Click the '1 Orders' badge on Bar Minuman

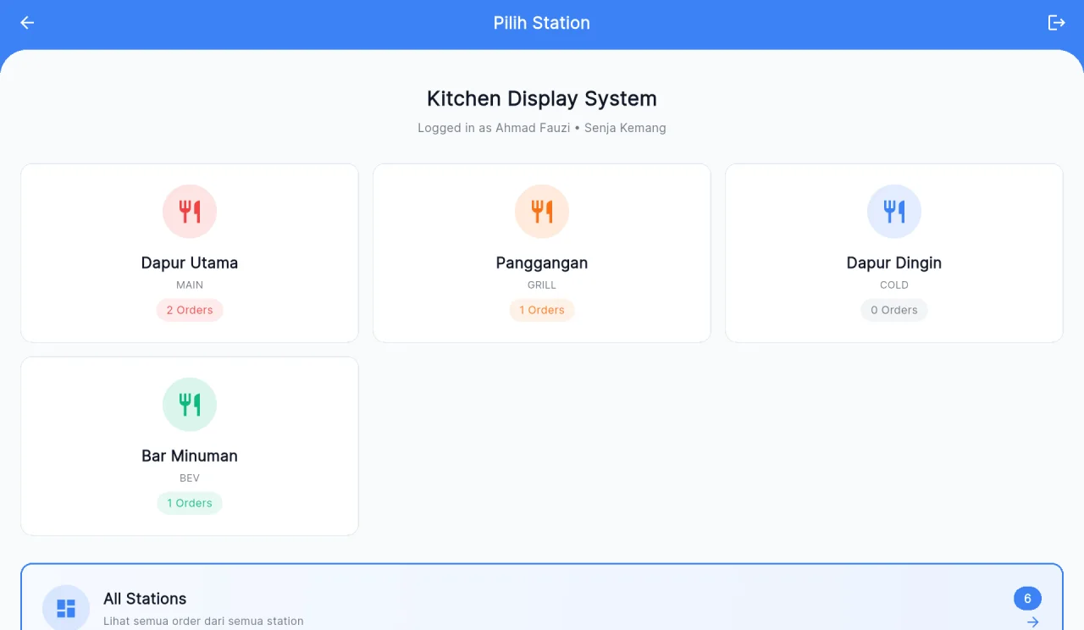click(x=190, y=503)
